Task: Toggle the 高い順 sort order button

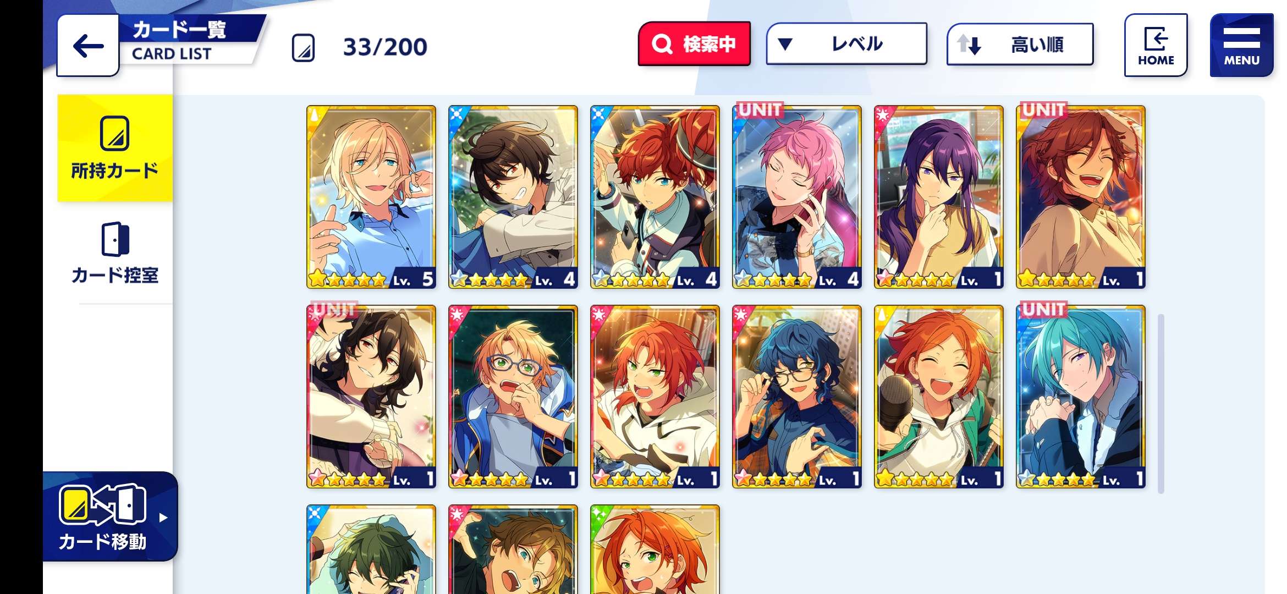Action: tap(1020, 44)
